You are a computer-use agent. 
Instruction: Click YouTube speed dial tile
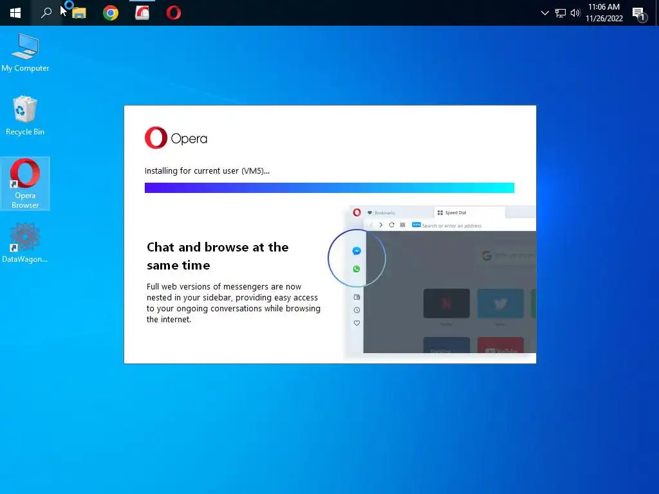coord(500,345)
